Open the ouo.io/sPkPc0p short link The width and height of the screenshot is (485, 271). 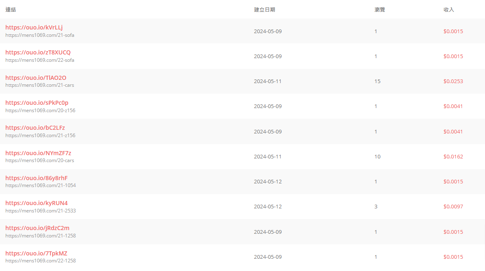37,103
